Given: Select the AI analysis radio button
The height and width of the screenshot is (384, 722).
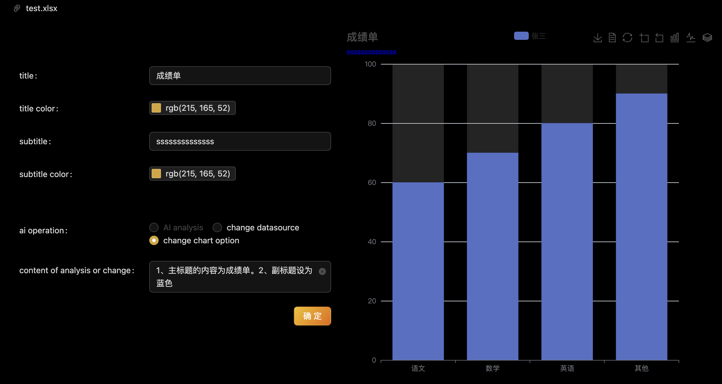Looking at the screenshot, I should coord(154,227).
